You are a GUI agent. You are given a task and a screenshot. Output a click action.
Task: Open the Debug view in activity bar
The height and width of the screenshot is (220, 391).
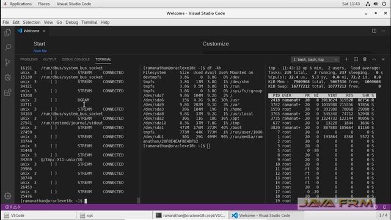[x=8, y=78]
